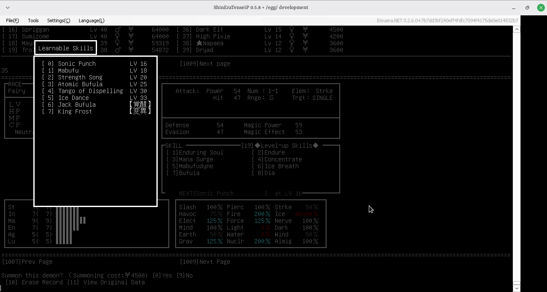The height and width of the screenshot is (292, 547).
Task: Select [37] High Pixie demon entry
Action: click(260, 36)
